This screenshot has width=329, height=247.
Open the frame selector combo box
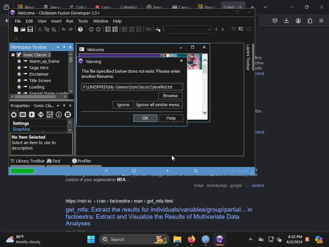[x=188, y=30]
